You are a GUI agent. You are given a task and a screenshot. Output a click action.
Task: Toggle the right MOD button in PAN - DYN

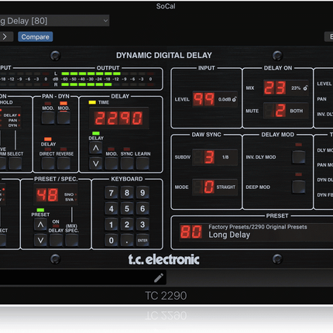click(64, 118)
